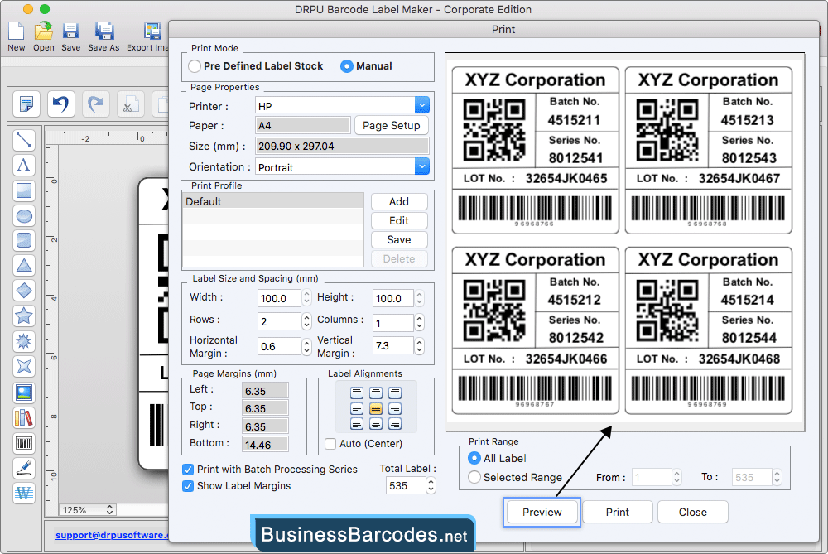828x554 pixels.
Task: Toggle the Auto (Center) checkbox
Action: pyautogui.click(x=330, y=444)
